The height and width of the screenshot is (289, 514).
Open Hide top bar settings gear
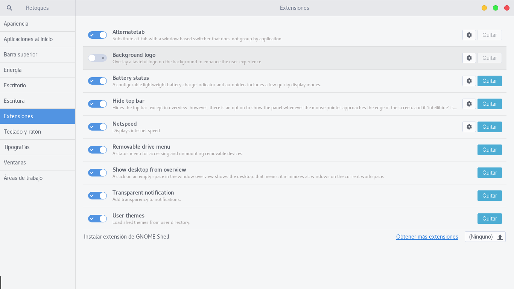469,104
